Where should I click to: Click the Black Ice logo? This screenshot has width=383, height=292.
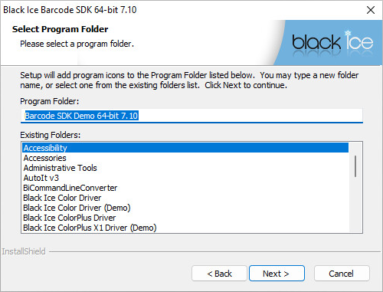coord(332,42)
